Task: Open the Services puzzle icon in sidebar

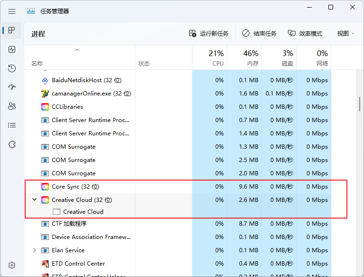Action: pyautogui.click(x=12, y=144)
